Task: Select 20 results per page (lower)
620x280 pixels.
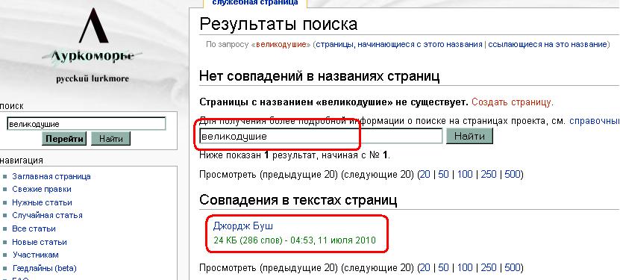Action: point(425,268)
